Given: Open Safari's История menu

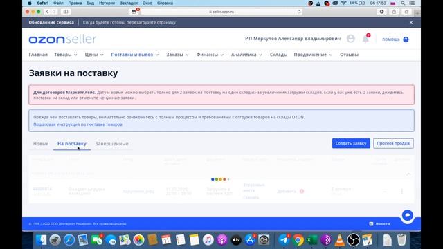Looking at the screenshot, I should (x=107, y=3).
